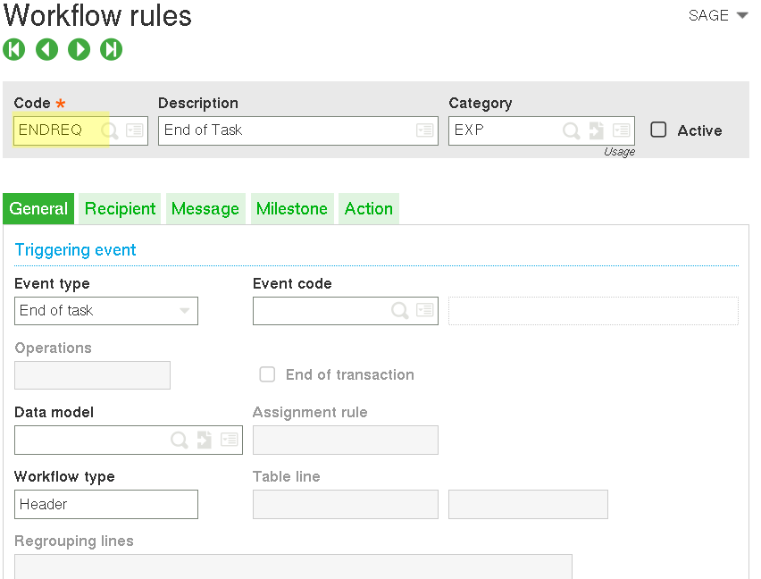
Task: Open the actions icon in Description field
Action: pos(424,130)
